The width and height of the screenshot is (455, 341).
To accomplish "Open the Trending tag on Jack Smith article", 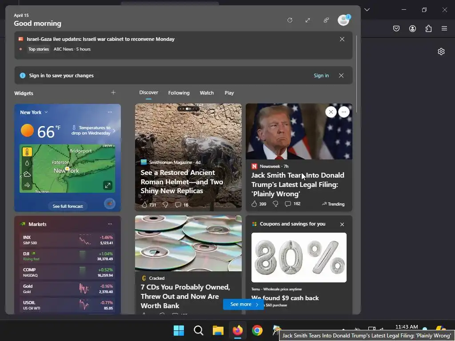I will click(x=333, y=204).
